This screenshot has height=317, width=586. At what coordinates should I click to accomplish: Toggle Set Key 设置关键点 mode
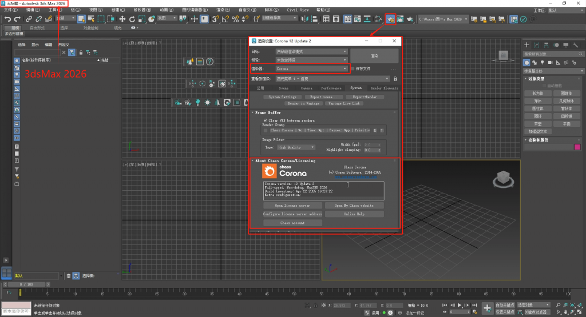tap(505, 312)
